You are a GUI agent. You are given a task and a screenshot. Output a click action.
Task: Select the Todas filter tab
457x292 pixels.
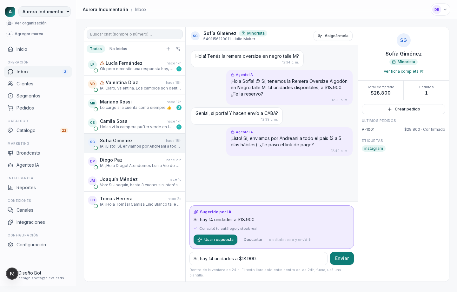[x=96, y=49]
